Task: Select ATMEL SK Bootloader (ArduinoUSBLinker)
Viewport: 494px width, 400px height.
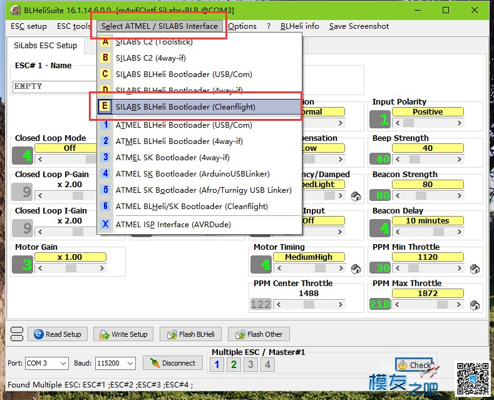Action: pyautogui.click(x=200, y=174)
